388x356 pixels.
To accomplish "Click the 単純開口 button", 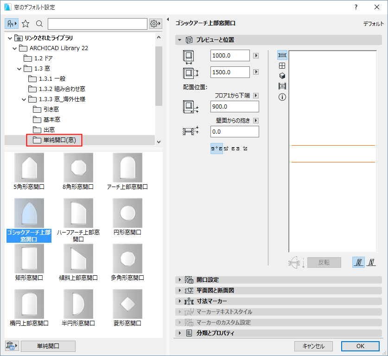I will pyautogui.click(x=48, y=346).
